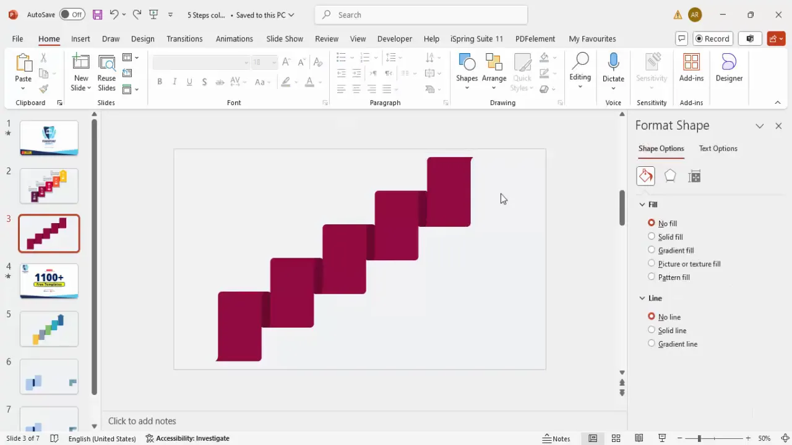
Task: Open the Clipboard dialog launcher
Action: (59, 103)
